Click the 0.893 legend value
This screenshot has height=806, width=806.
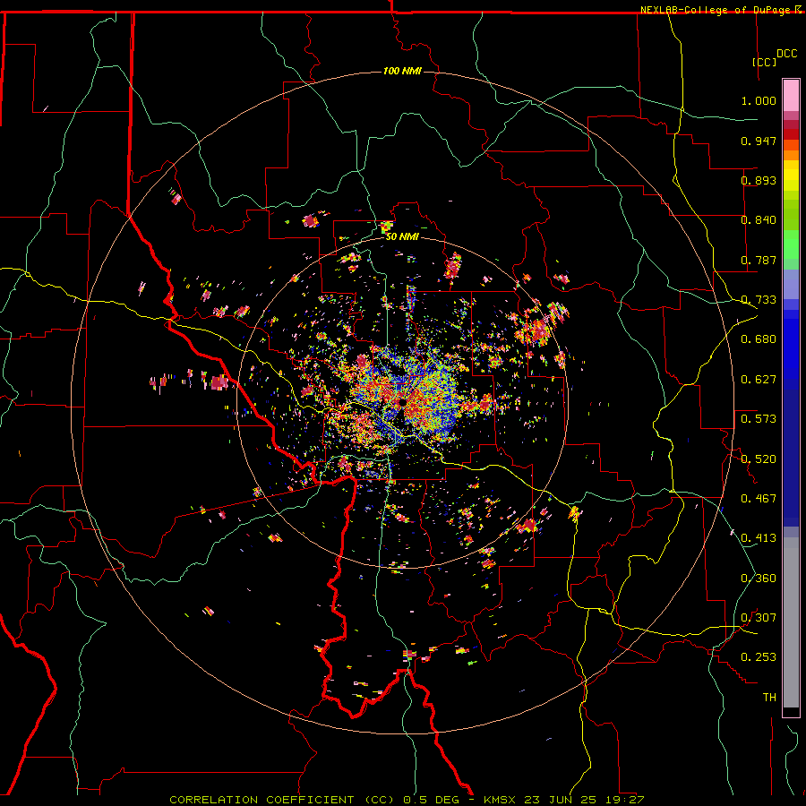pos(759,180)
